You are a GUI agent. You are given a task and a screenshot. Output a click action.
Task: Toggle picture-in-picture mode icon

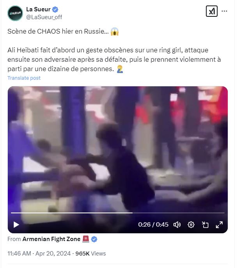205,225
